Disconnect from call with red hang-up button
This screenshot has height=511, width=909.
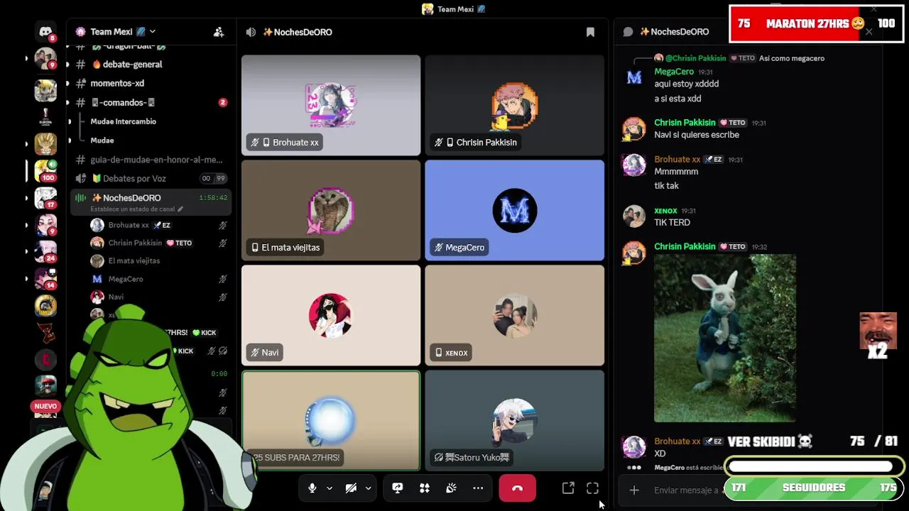517,488
